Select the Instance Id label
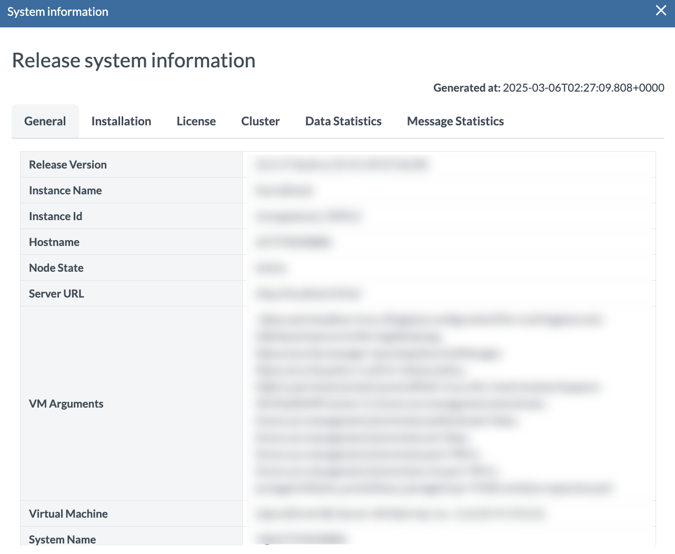Screen dimensions: 675x554 (56, 216)
